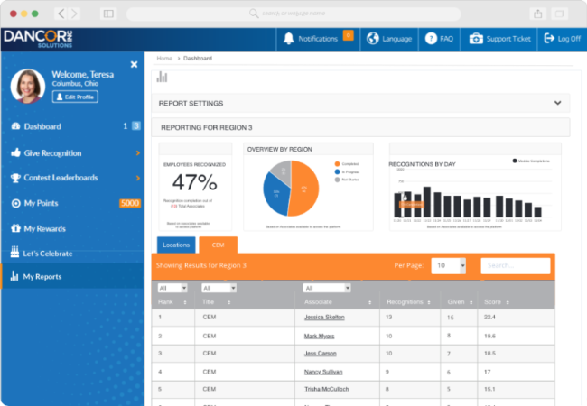587x406 pixels.
Task: Click the 47% employees recognized value
Action: (x=195, y=182)
